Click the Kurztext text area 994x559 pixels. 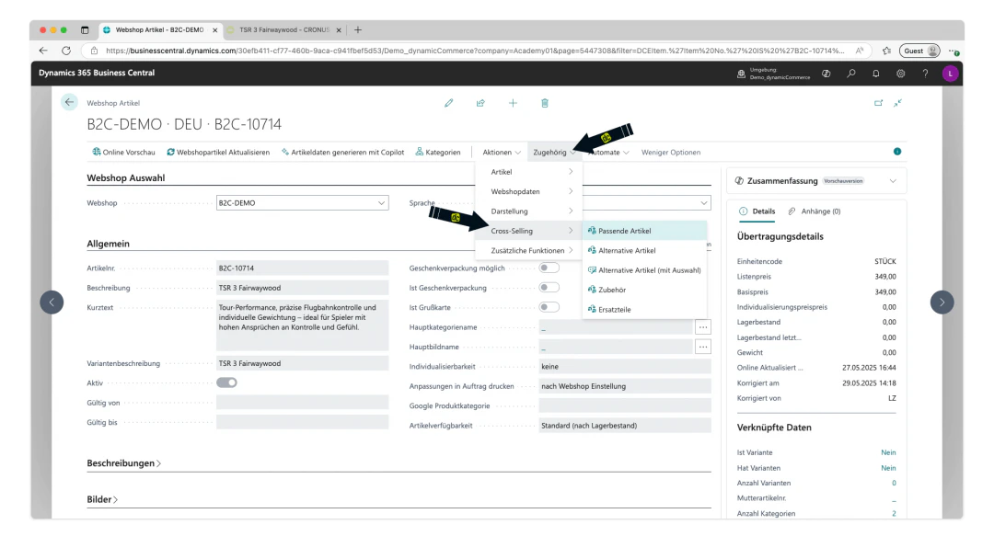click(x=303, y=325)
